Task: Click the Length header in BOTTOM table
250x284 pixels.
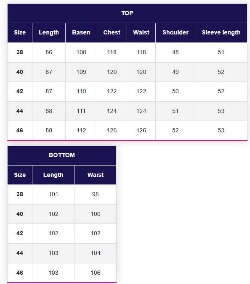Action: coord(53,175)
